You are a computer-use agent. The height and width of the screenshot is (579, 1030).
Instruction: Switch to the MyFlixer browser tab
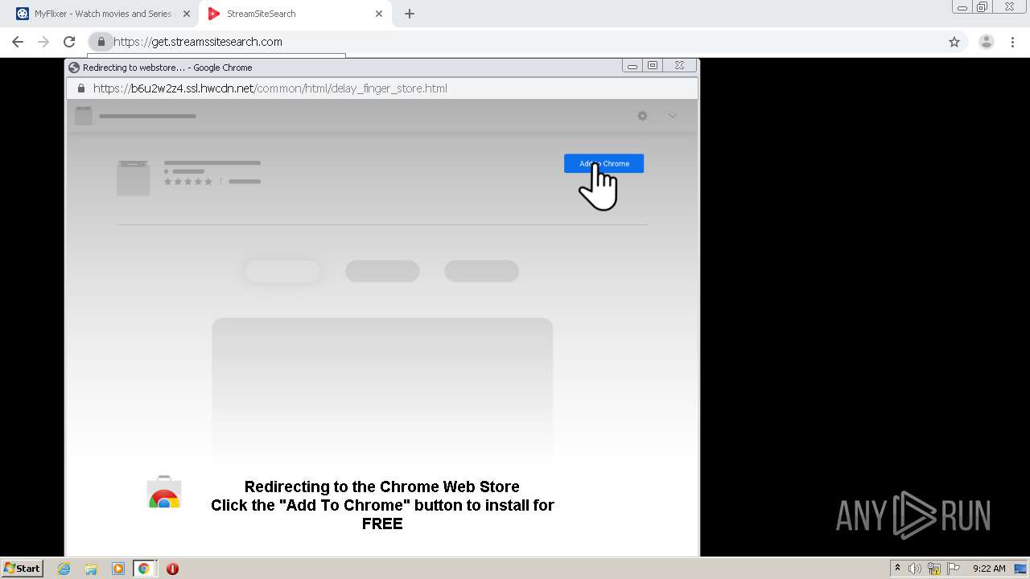coord(102,14)
